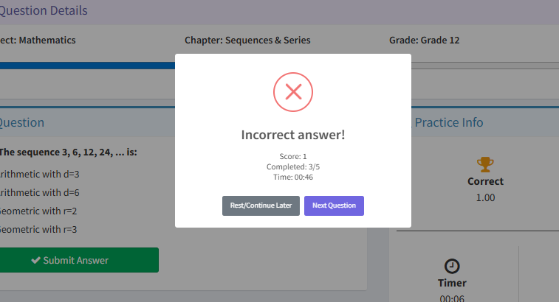Click the 'Chapter: Sequences & Series' label
Viewport: 559px width, 302px height.
point(247,41)
